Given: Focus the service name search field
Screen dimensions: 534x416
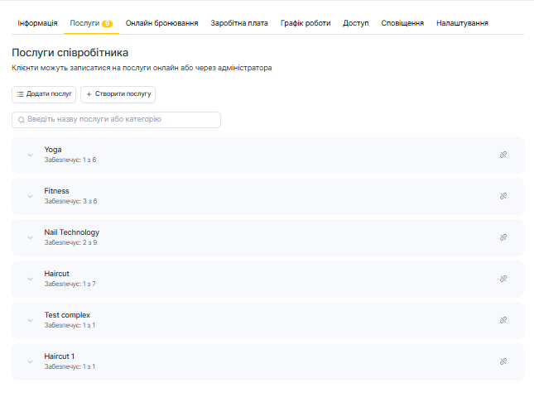Looking at the screenshot, I should coord(116,120).
